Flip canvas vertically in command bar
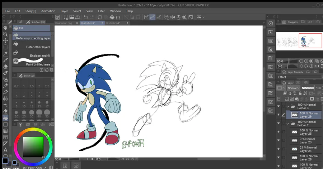323x169 pixels. tap(178, 17)
